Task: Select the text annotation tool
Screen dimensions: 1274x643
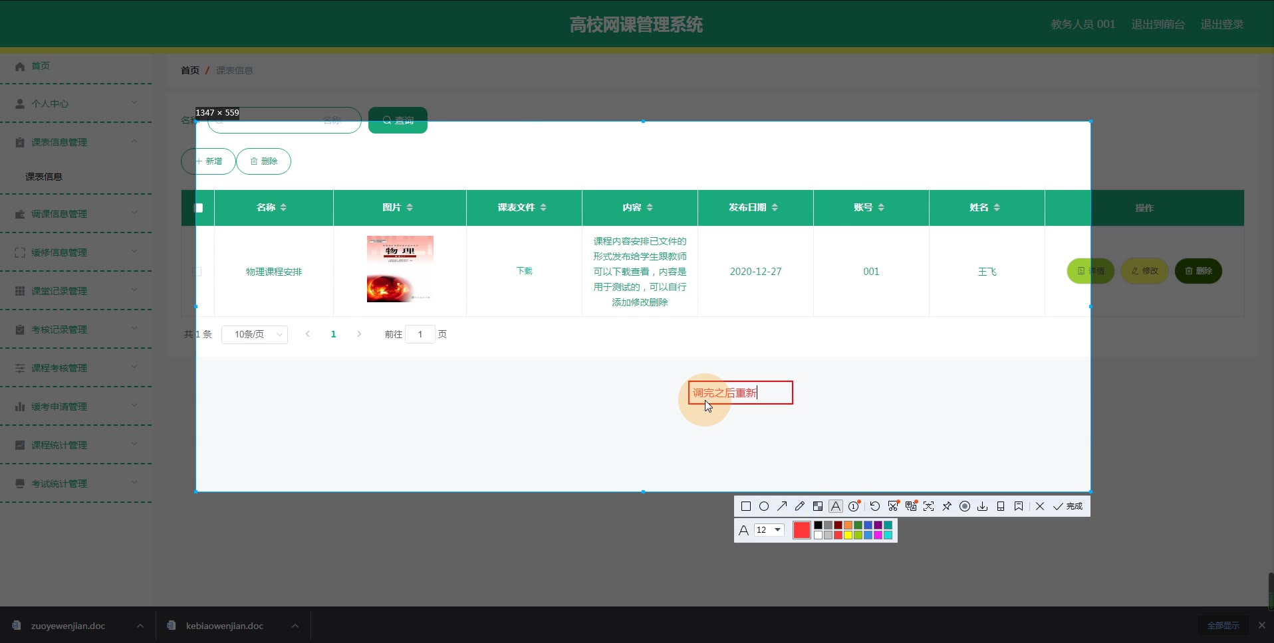Action: pyautogui.click(x=836, y=506)
